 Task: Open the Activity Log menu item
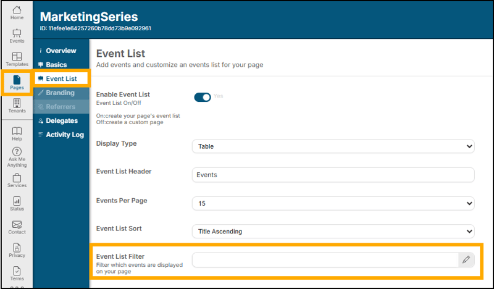point(64,135)
